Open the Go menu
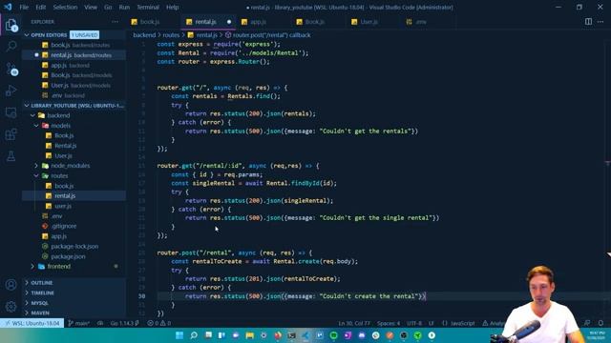 (x=108, y=7)
